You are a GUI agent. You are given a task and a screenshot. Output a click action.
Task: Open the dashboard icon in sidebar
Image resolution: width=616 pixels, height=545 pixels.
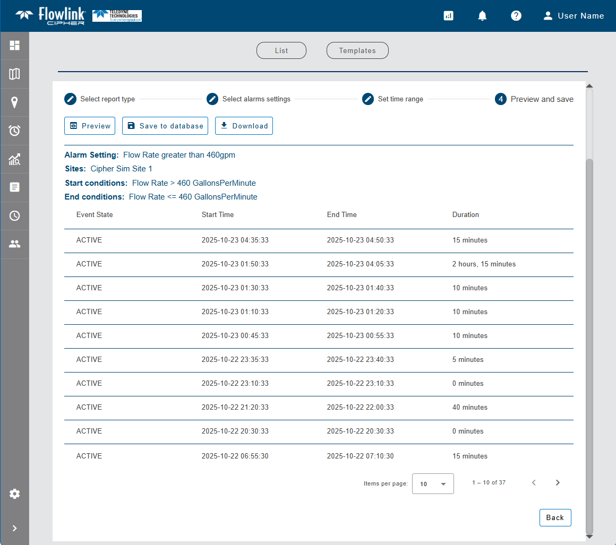14,46
